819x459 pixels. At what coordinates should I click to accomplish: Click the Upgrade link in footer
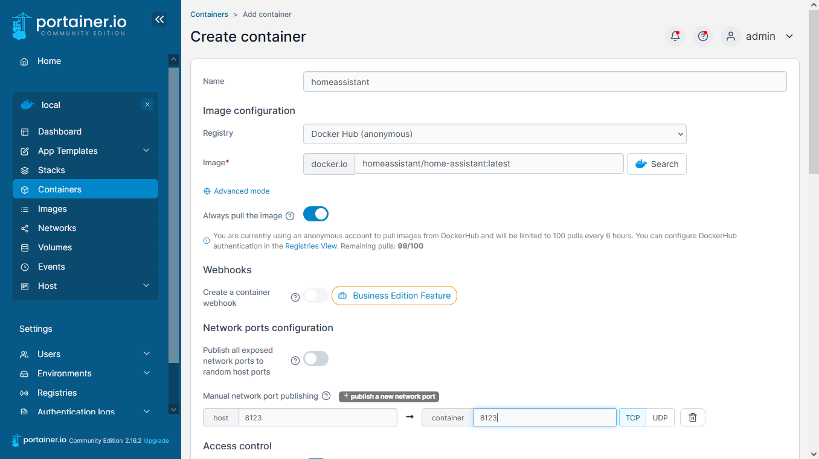(156, 441)
